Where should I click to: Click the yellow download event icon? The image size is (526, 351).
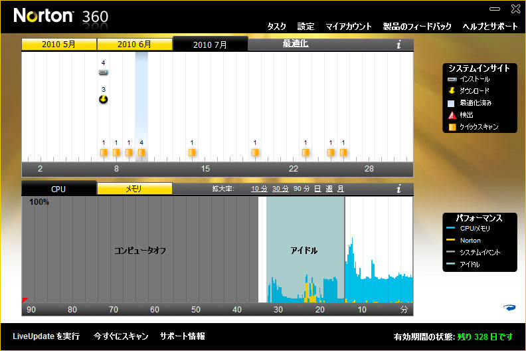tap(103, 99)
